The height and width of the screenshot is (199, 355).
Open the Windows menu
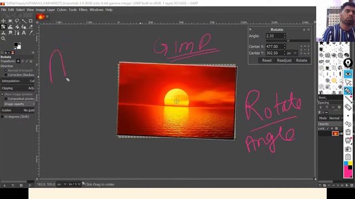click(x=96, y=10)
